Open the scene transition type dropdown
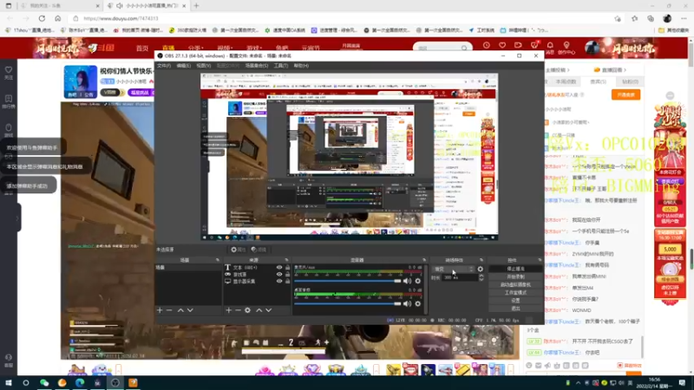This screenshot has width=694, height=390. pyautogui.click(x=453, y=269)
